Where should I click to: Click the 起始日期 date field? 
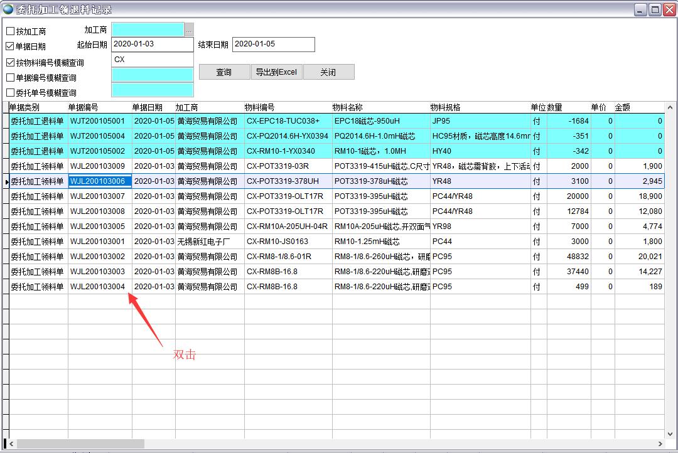[x=152, y=45]
